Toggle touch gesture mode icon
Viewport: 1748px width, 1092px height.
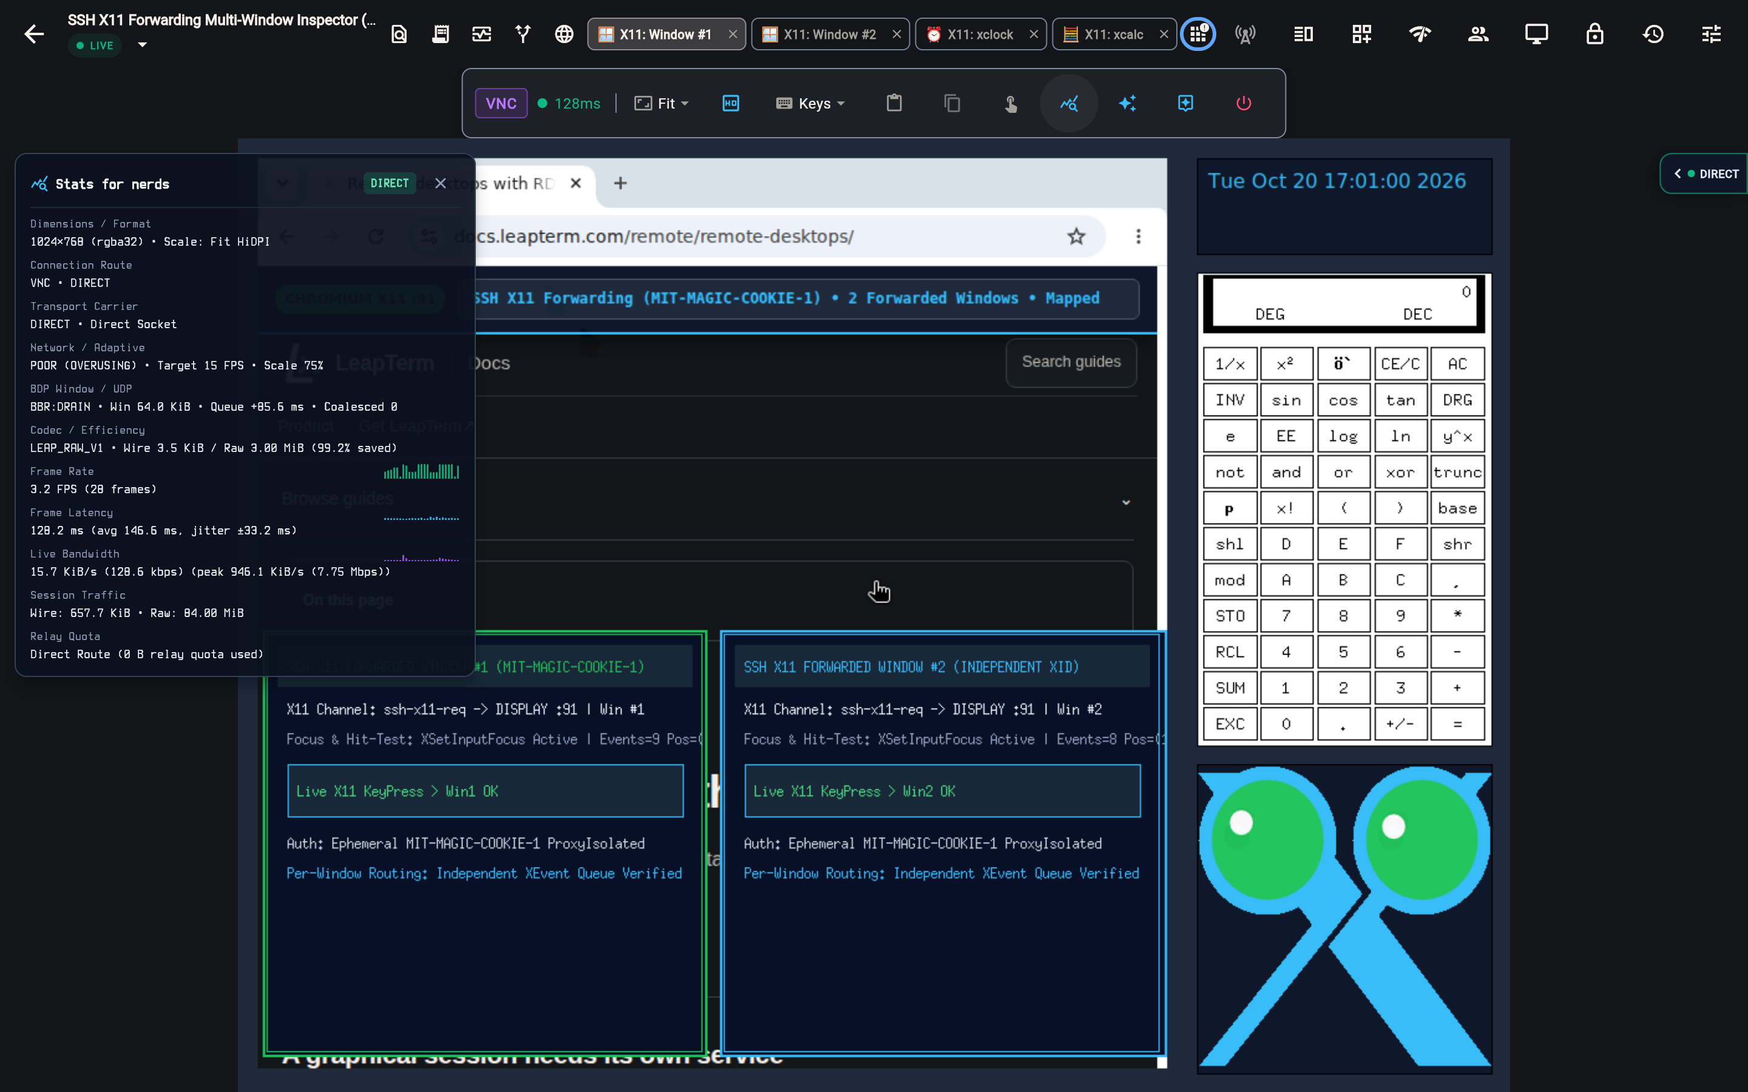click(1011, 103)
